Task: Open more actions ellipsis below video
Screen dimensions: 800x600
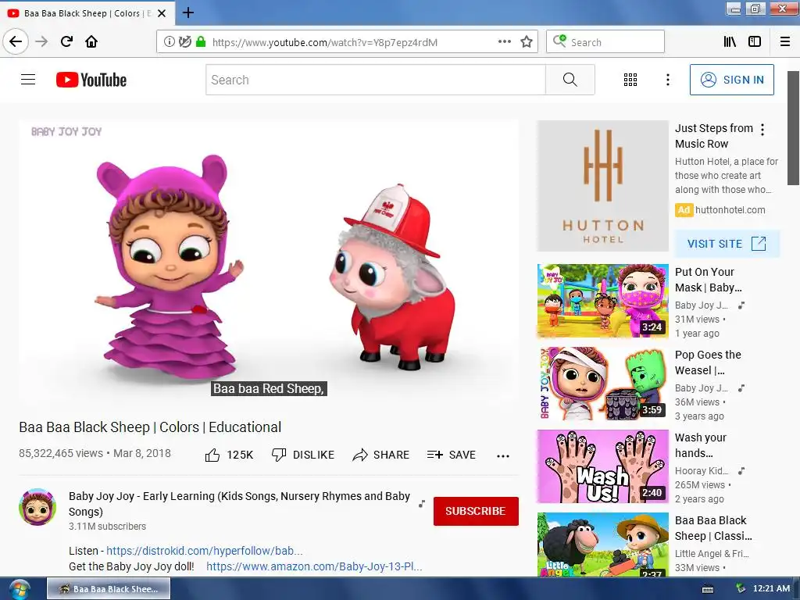Action: pos(503,455)
